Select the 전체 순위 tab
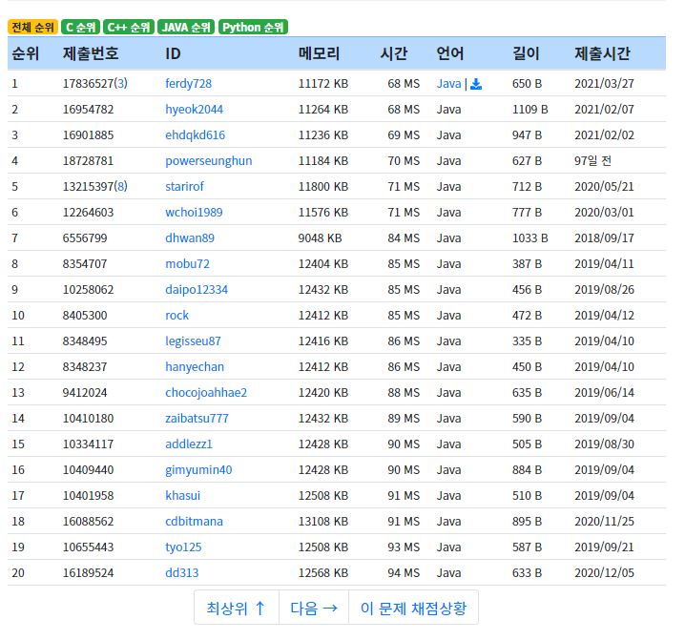This screenshot has height=640, width=685. tap(32, 27)
